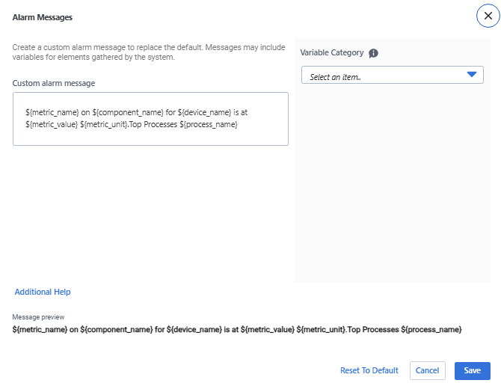The width and height of the screenshot is (501, 389).
Task: Click ${device_name} in the custom message box
Action: click(203, 113)
